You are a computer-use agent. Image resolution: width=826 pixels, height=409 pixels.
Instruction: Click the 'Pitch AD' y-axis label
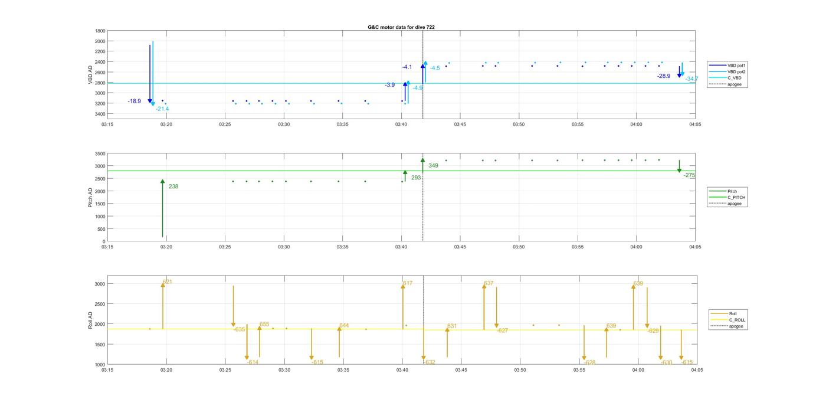point(90,198)
